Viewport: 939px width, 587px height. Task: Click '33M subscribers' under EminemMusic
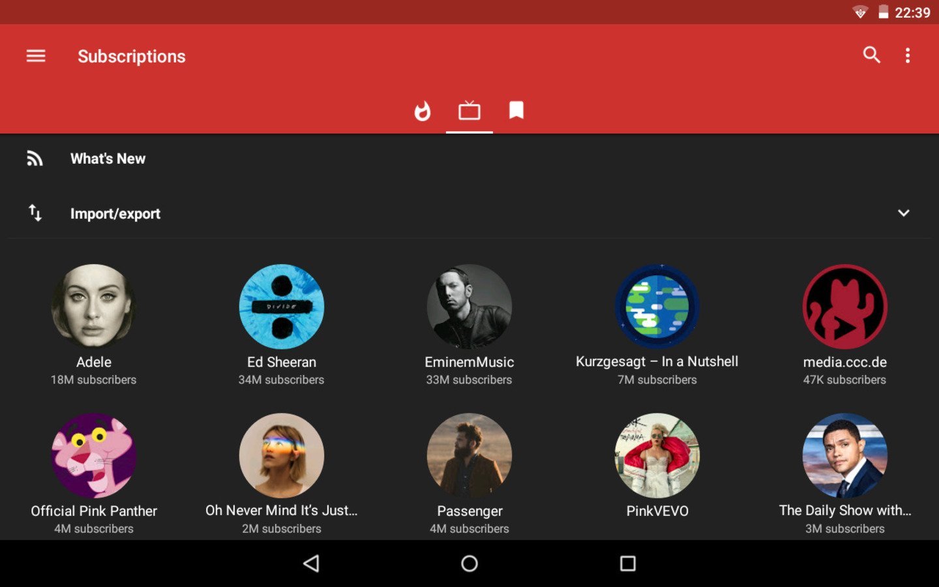tap(469, 380)
